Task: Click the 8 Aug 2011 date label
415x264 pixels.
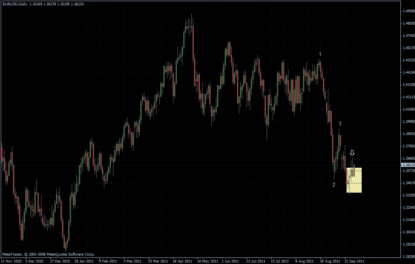Action: [x=305, y=261]
